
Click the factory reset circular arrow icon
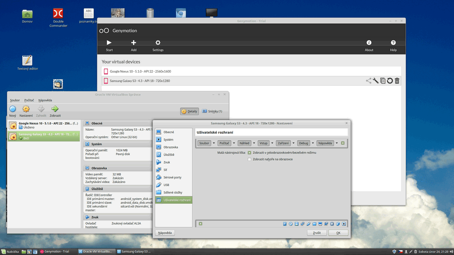click(390, 81)
